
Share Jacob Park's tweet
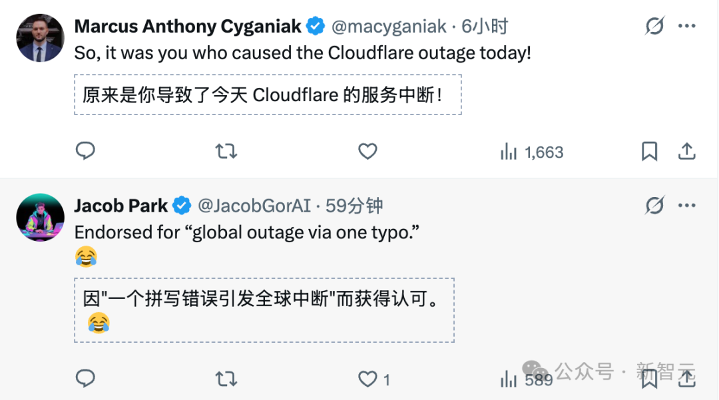(687, 379)
